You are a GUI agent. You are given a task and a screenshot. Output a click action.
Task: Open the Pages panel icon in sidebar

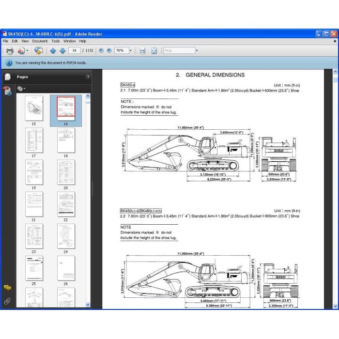(8, 77)
